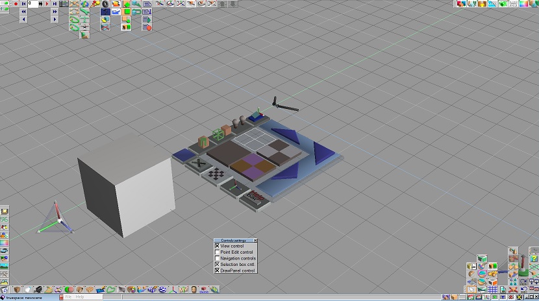The width and height of the screenshot is (539, 301).
Task: Click the crossed-out red X plane icon
Action: pos(106,27)
